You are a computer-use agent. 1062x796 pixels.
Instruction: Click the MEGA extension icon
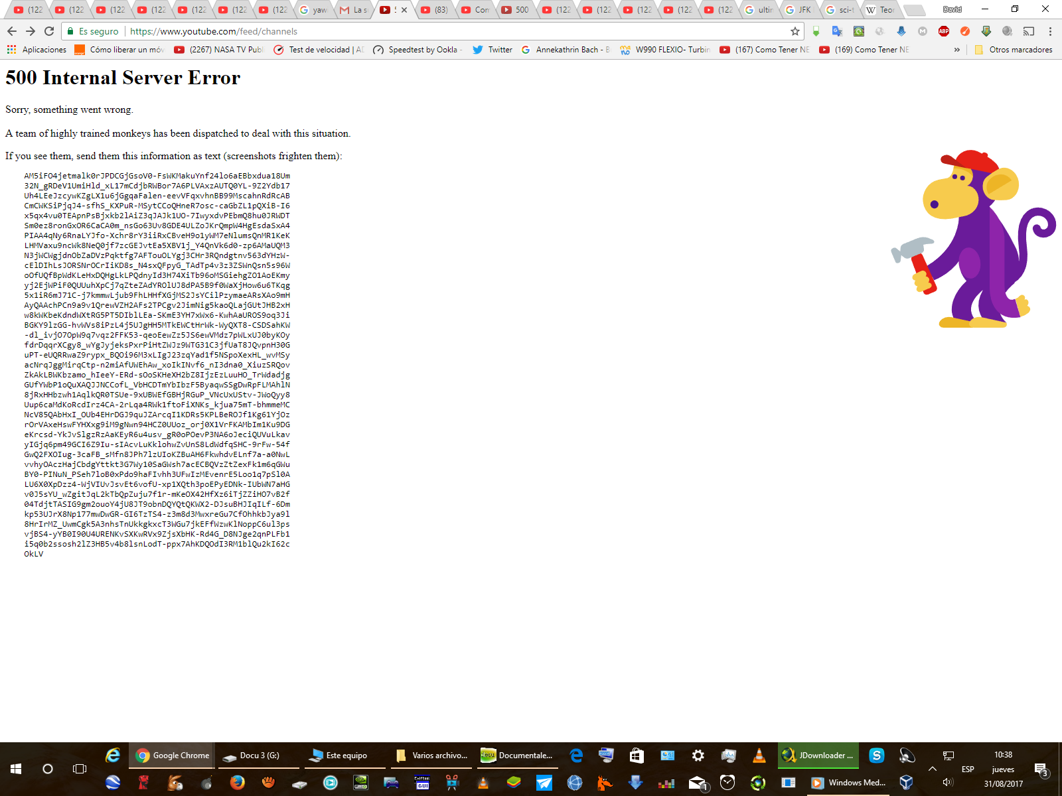(x=922, y=31)
